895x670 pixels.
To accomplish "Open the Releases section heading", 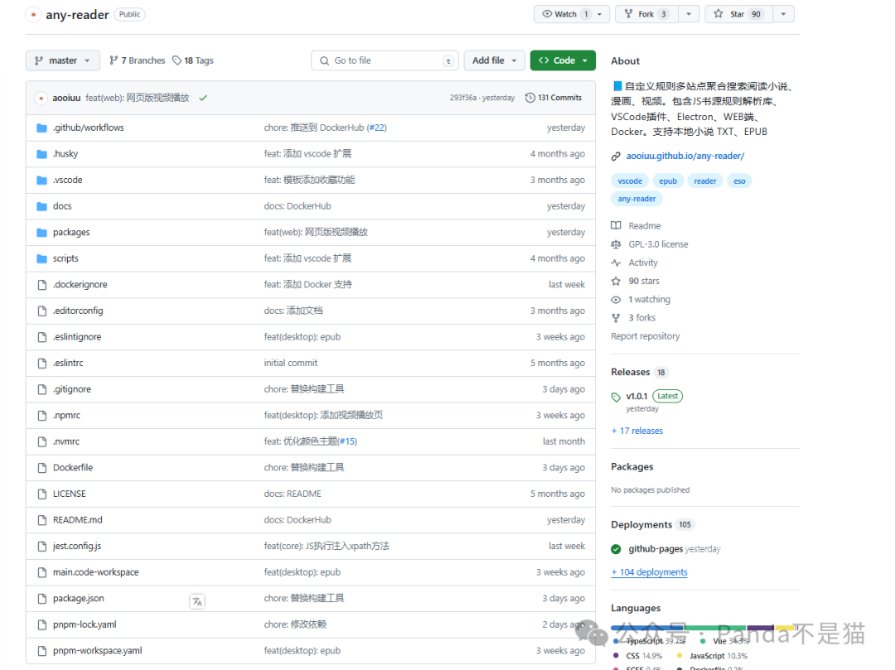I will [x=630, y=373].
